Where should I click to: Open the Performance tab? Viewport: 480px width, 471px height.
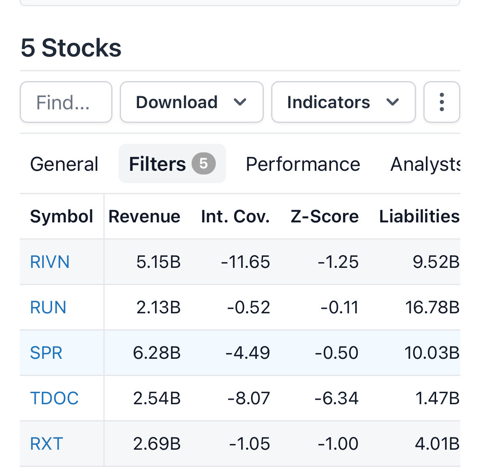tap(303, 164)
